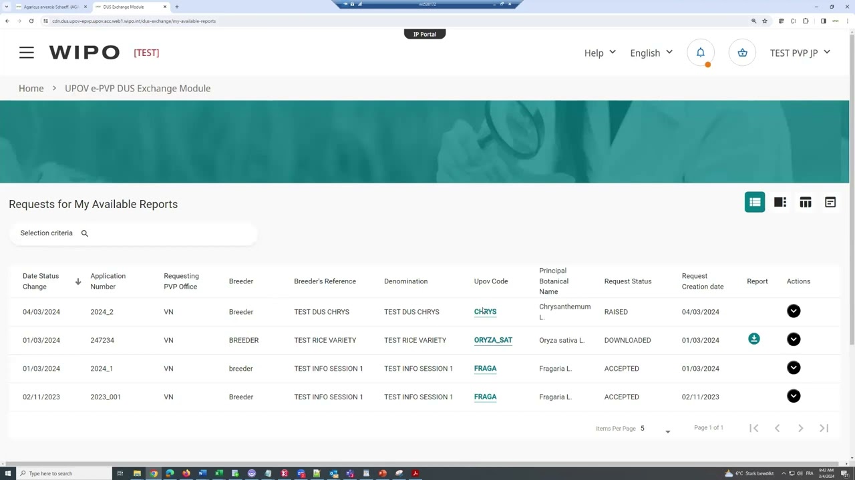The image size is (855, 480).
Task: Download the report for TEST RICE VARIETY
Action: 754,339
